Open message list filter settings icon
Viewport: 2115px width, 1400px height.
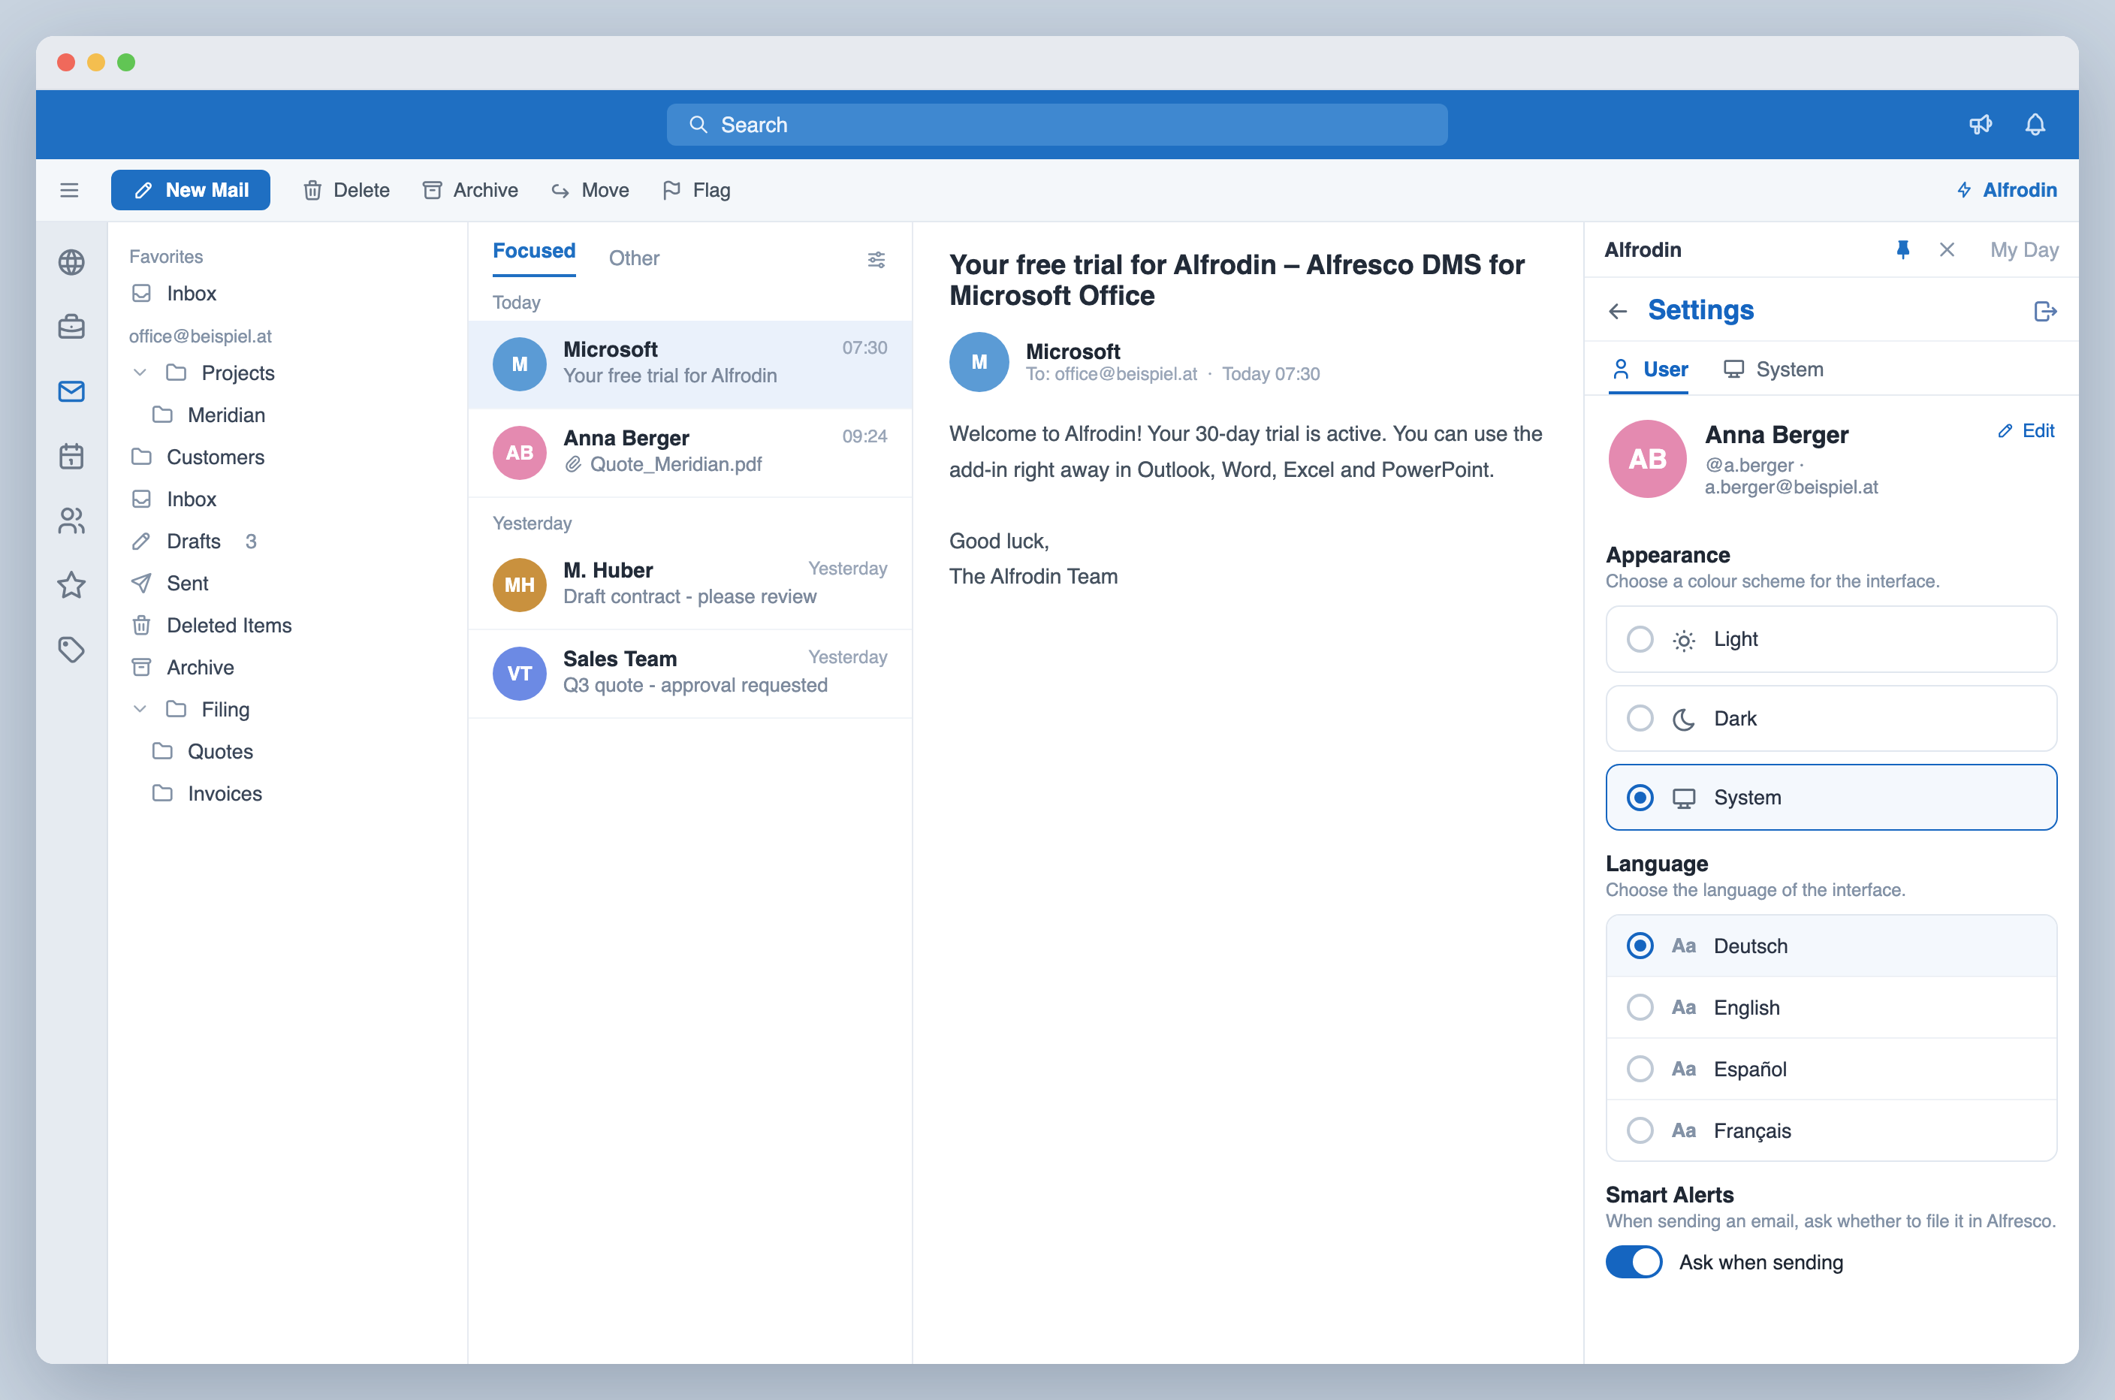pyautogui.click(x=876, y=259)
